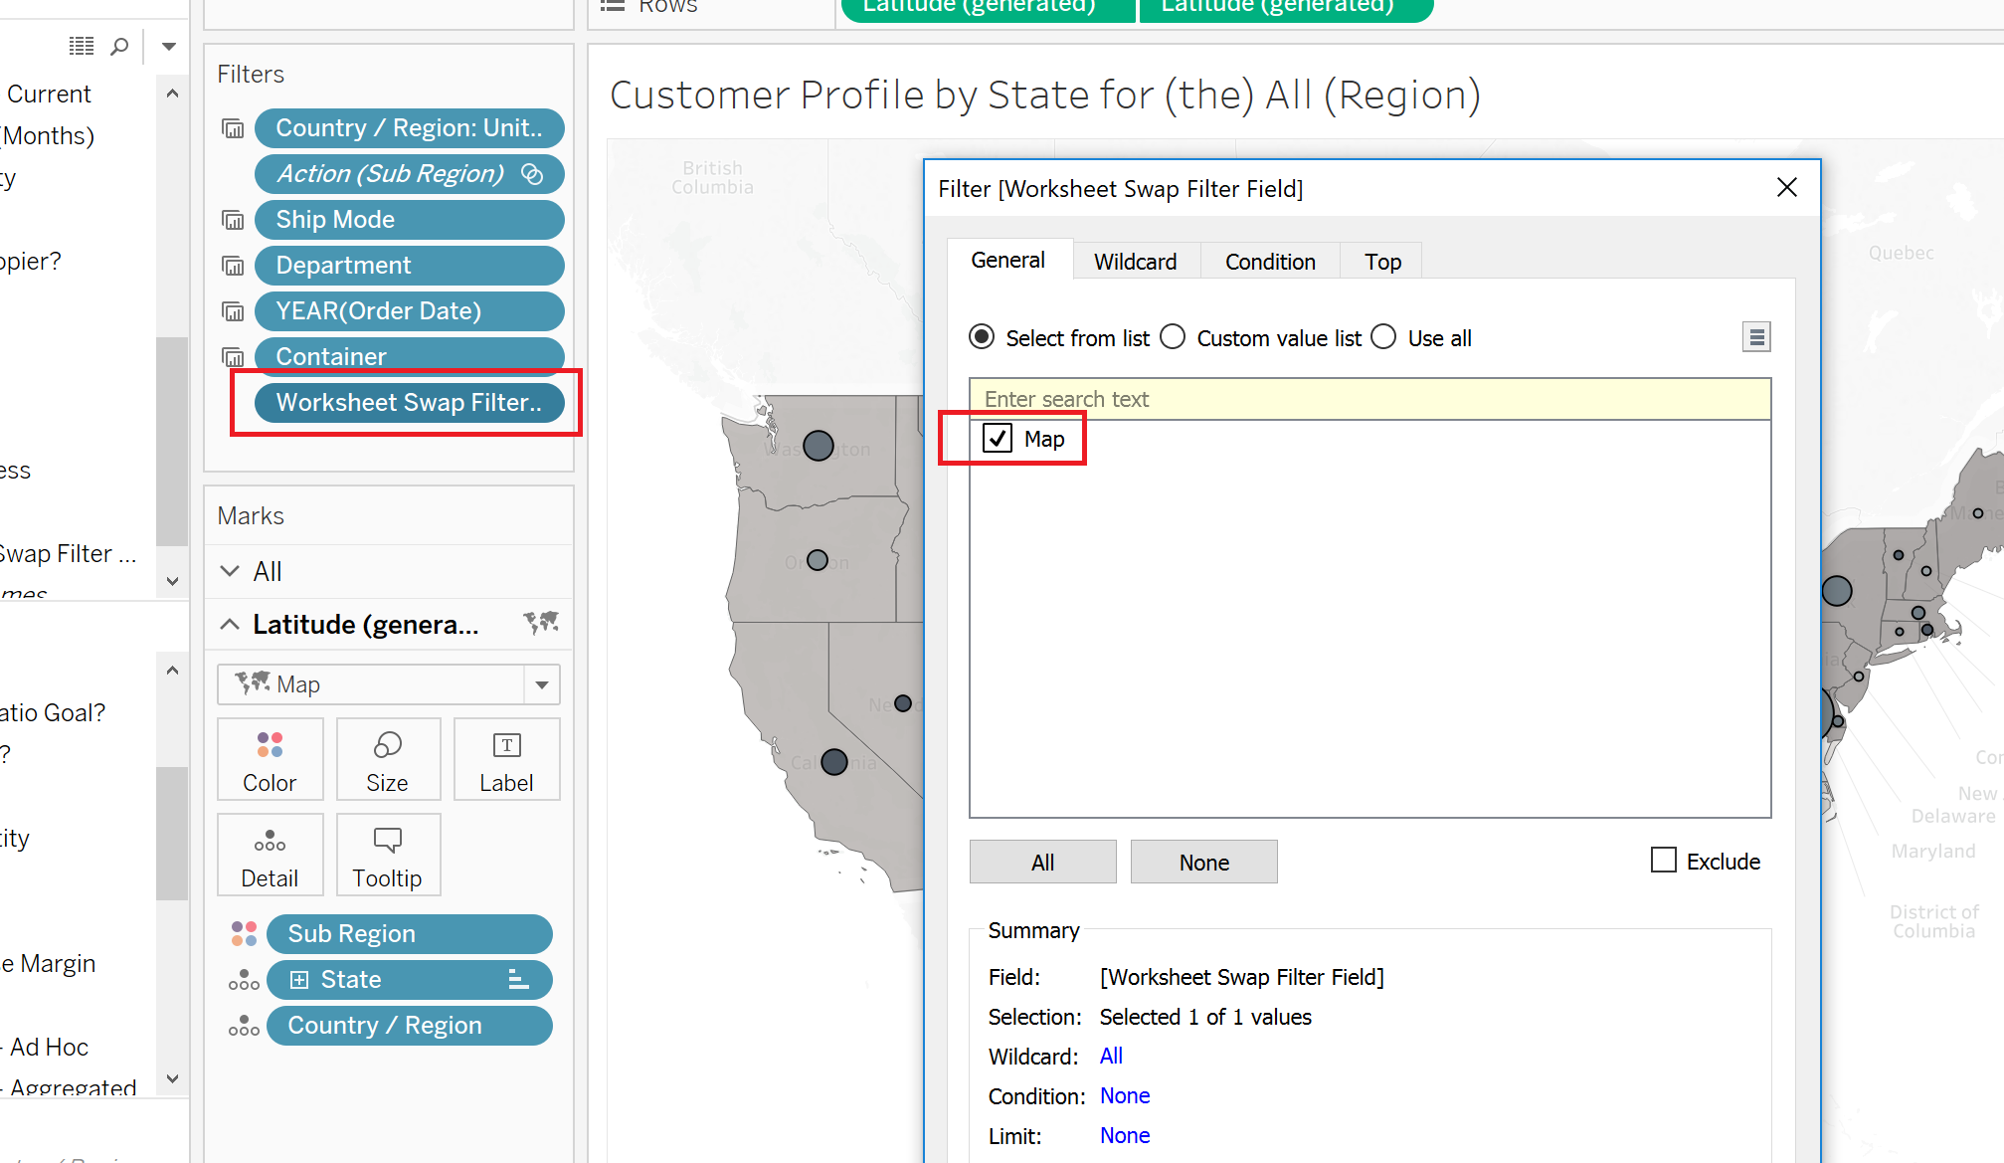Click the Action (Sub Region) link icon

point(532,174)
